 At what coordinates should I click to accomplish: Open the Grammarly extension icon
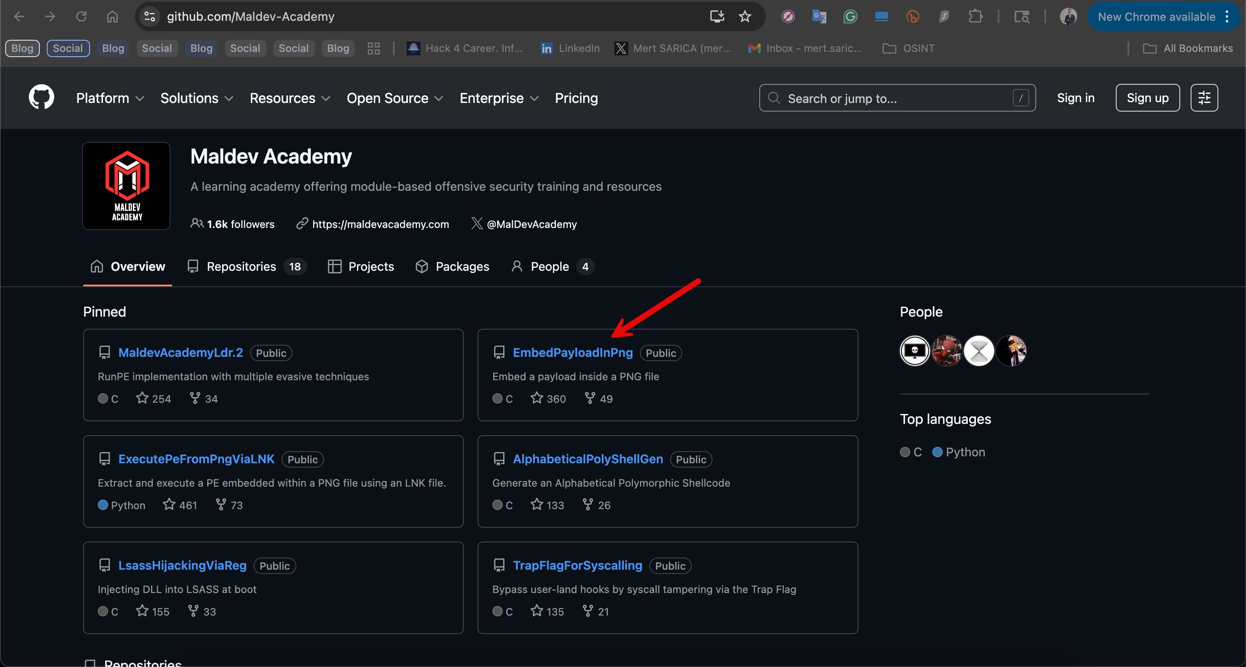point(850,16)
